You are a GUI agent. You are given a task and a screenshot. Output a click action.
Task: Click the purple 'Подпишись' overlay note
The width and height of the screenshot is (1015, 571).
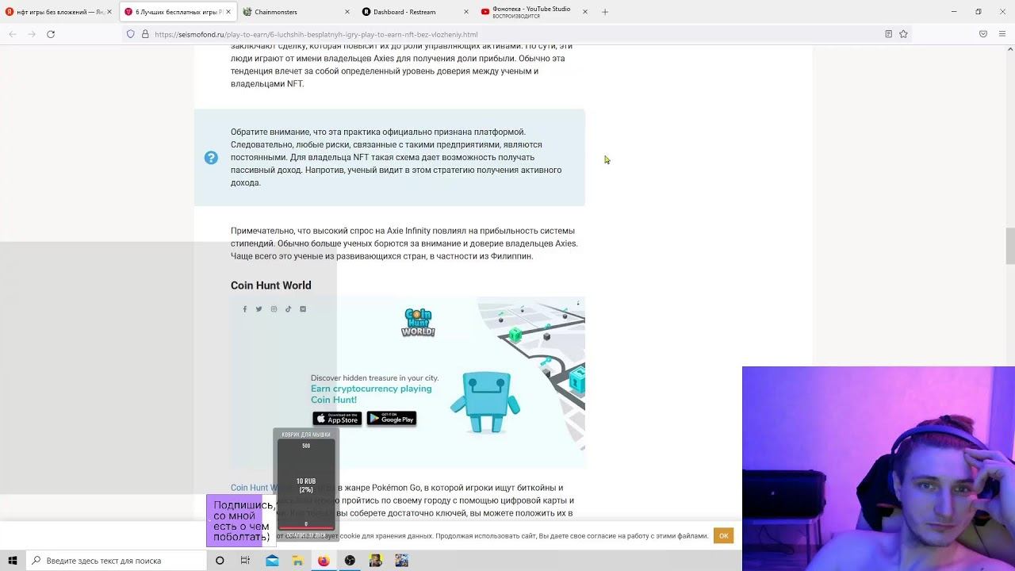[x=241, y=521]
